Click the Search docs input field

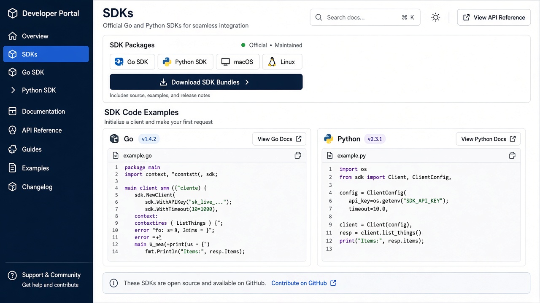point(365,18)
